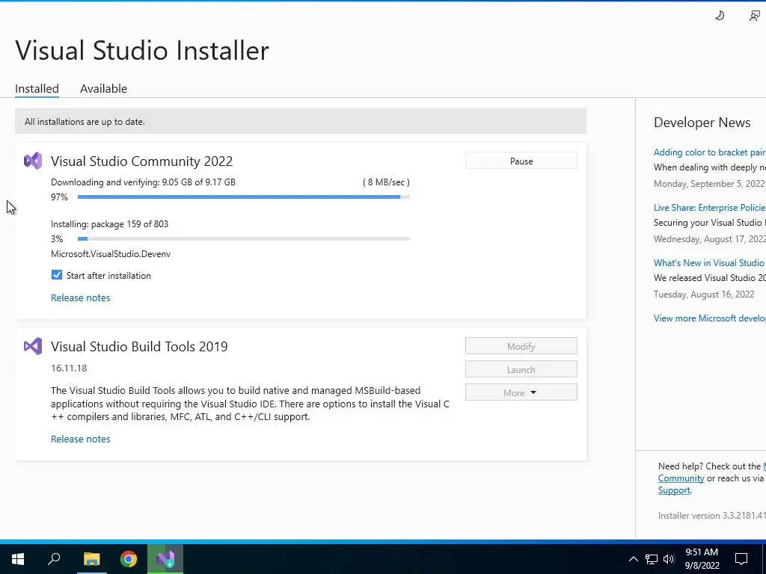
Task: Expand the More dropdown for Build Tools
Action: (x=521, y=392)
